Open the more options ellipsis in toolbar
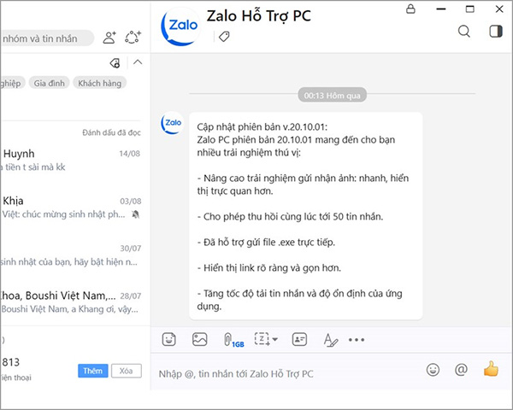The image size is (513, 410). tap(357, 340)
